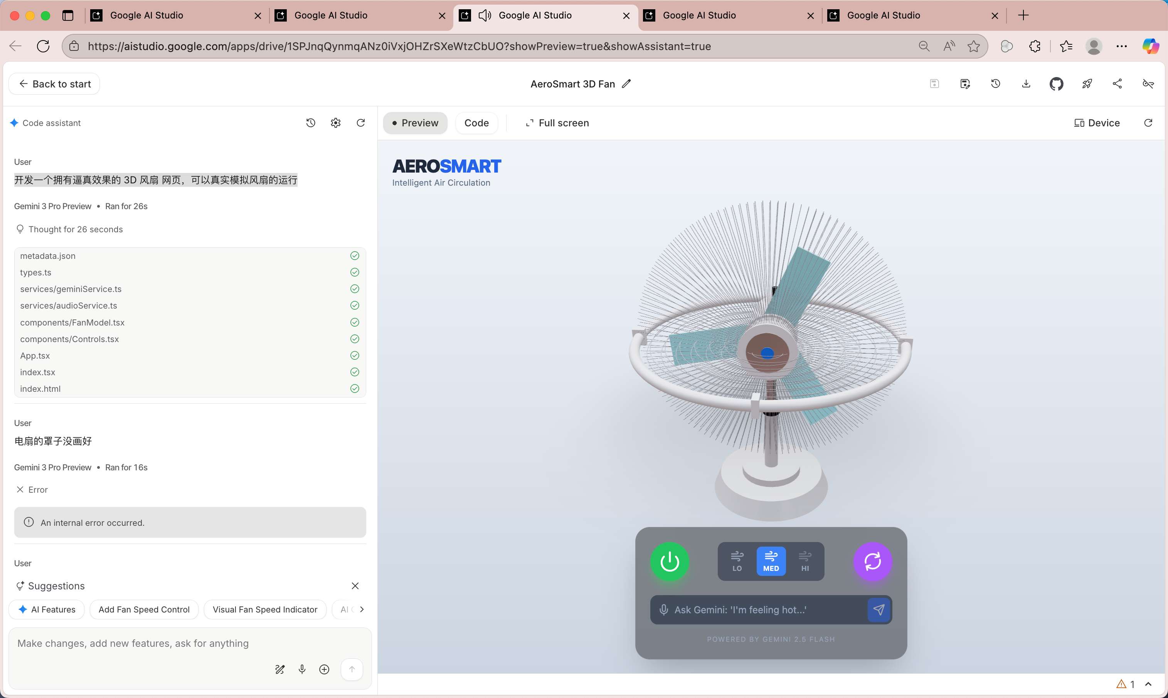Switch to the Code tab

pos(476,123)
